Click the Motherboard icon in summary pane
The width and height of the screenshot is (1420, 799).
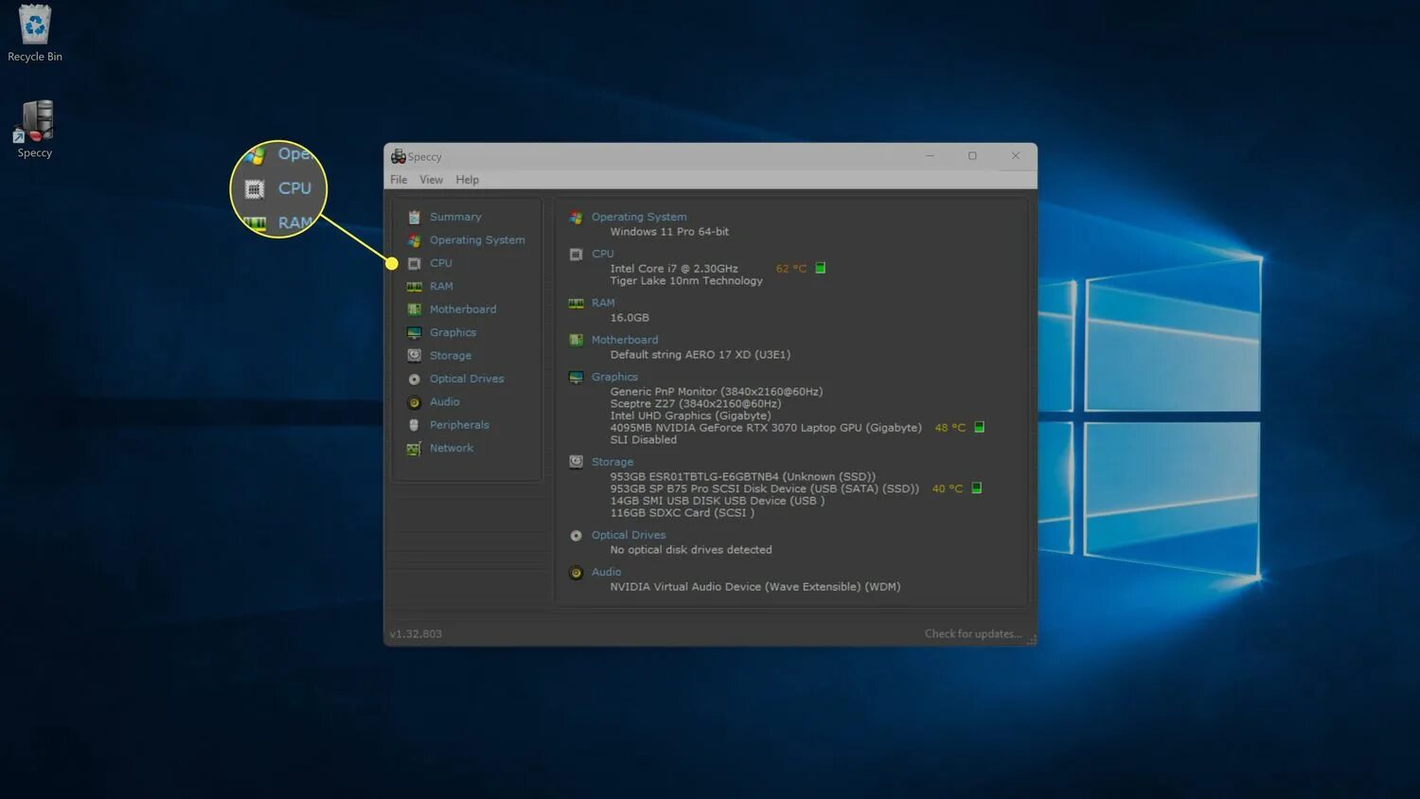(x=576, y=340)
